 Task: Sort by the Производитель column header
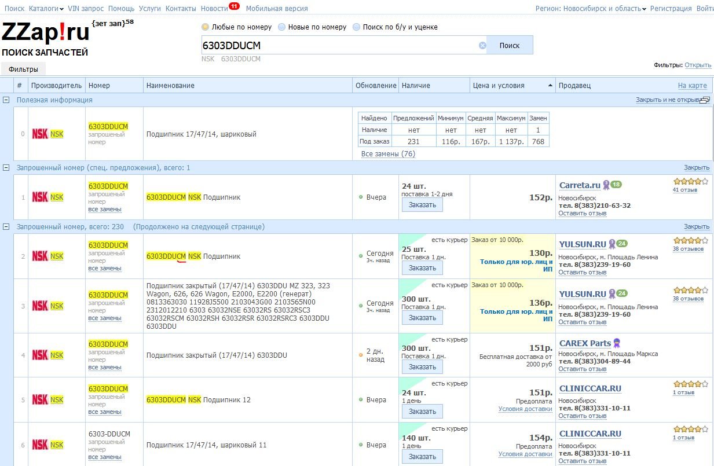pos(57,86)
